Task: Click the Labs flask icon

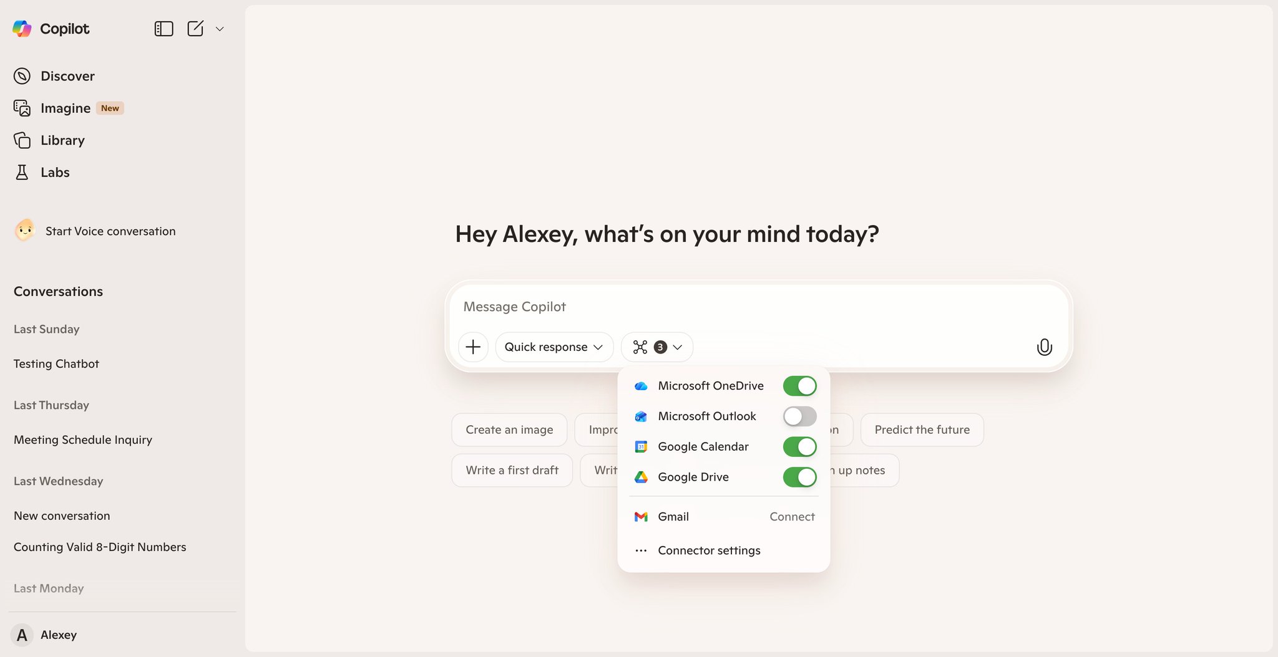Action: tap(22, 173)
